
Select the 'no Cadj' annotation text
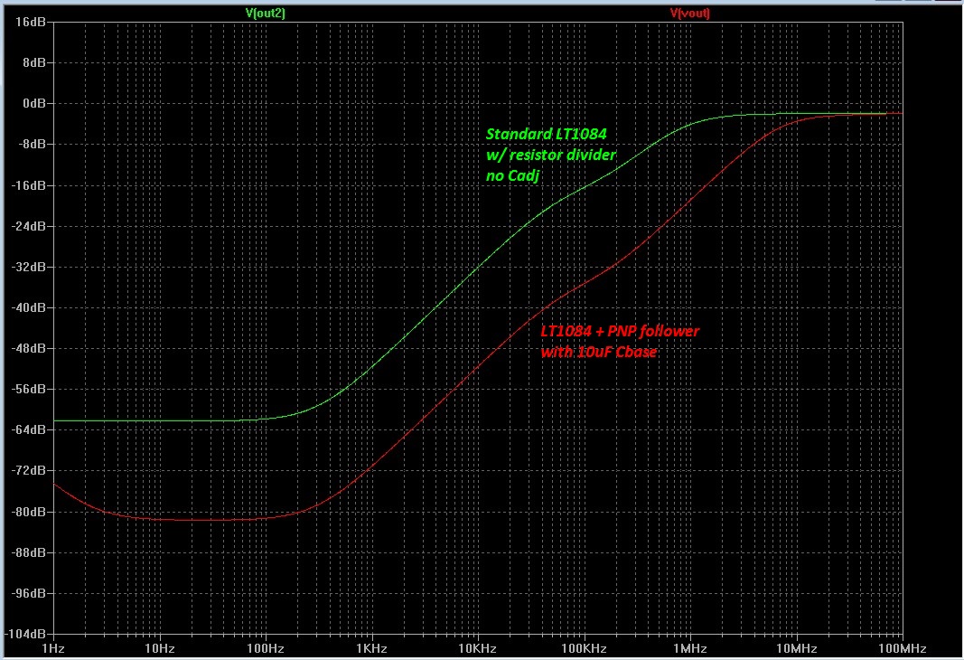pyautogui.click(x=513, y=176)
